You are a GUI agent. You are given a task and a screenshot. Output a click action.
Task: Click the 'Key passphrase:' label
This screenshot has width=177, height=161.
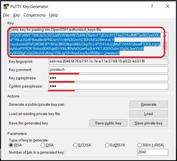(23, 78)
